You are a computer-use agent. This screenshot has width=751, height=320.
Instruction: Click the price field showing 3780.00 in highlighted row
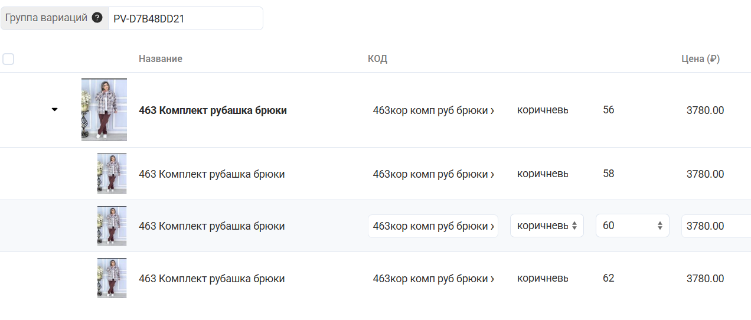(x=716, y=226)
